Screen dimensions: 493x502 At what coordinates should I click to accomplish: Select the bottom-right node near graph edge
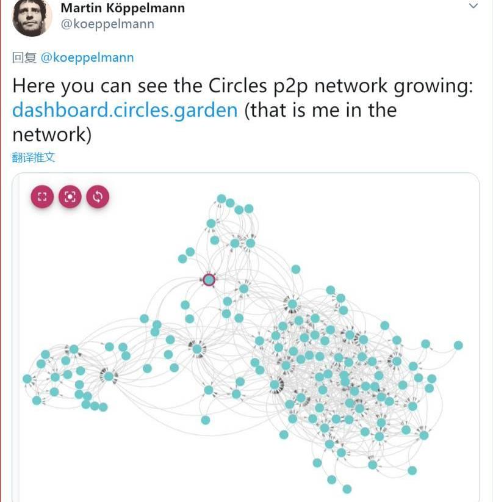pyautogui.click(x=412, y=470)
